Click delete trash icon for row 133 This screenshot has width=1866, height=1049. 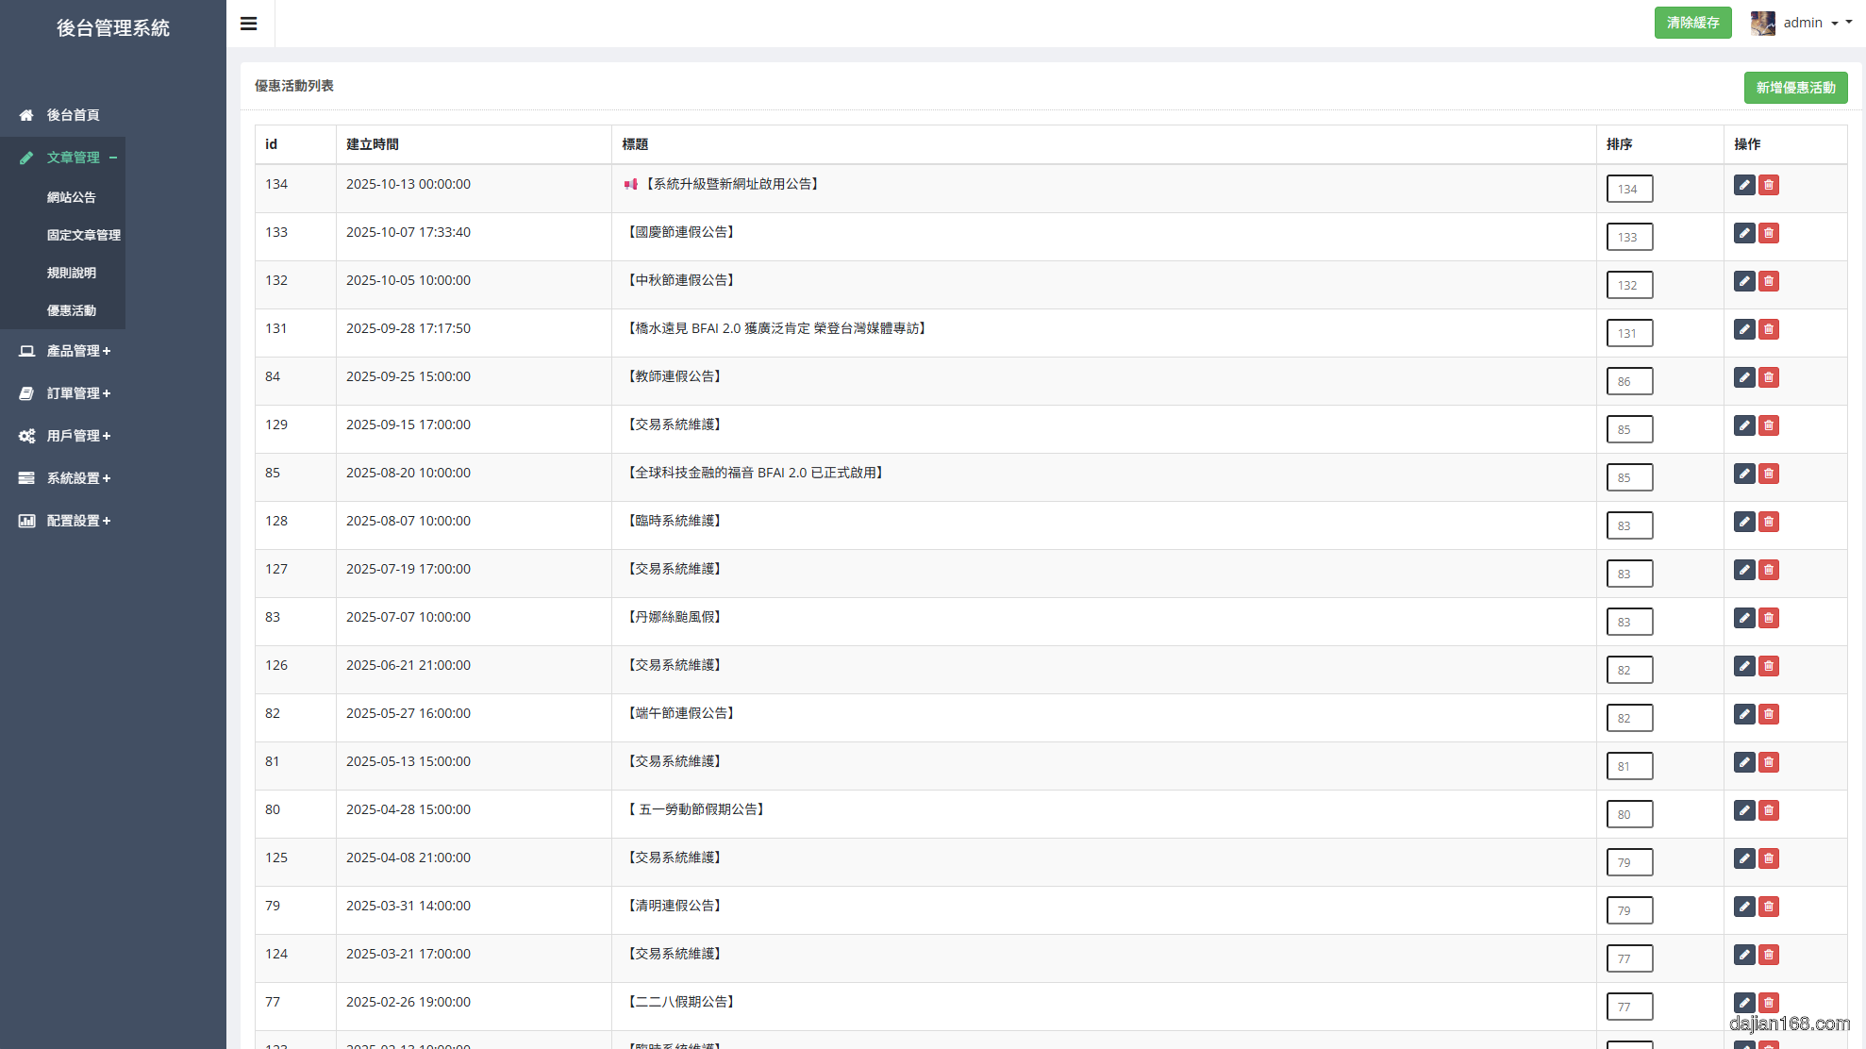pyautogui.click(x=1769, y=233)
